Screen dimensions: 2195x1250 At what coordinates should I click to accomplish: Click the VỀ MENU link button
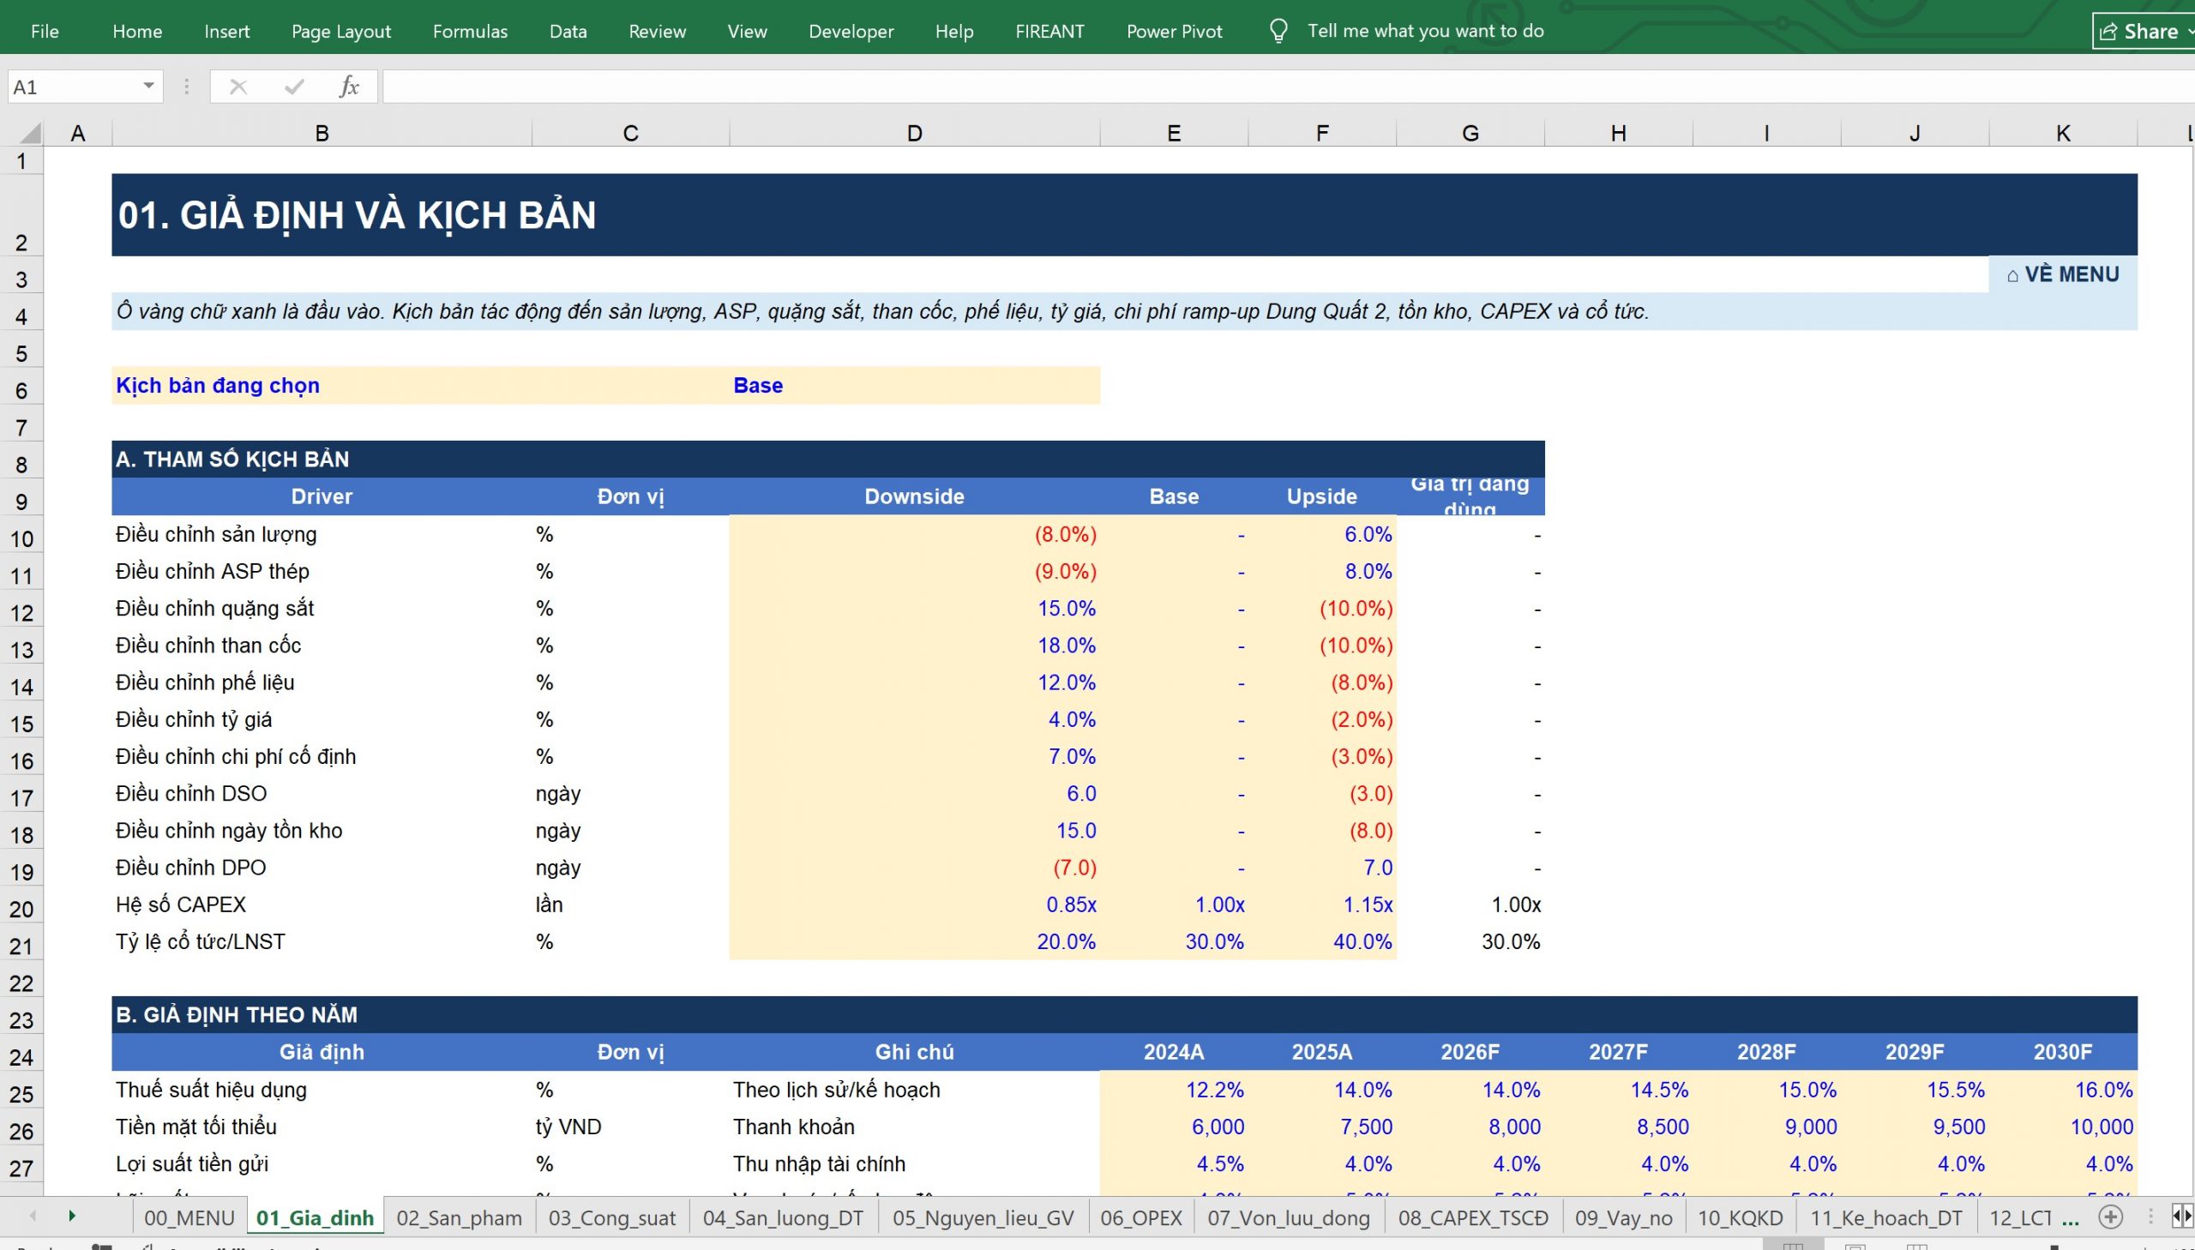click(x=2063, y=274)
